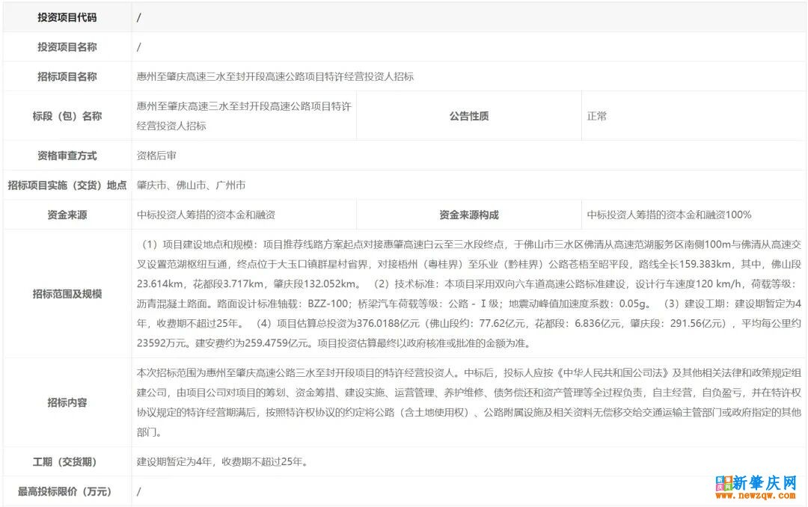Click the 正常 status value
Image resolution: width=808 pixels, height=507 pixels.
[597, 116]
